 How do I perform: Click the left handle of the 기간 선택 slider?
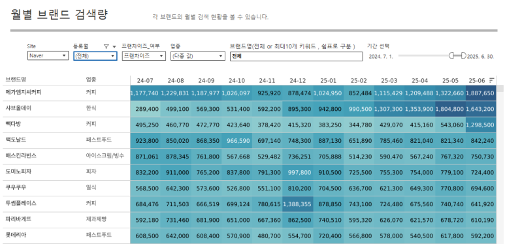click(x=451, y=56)
